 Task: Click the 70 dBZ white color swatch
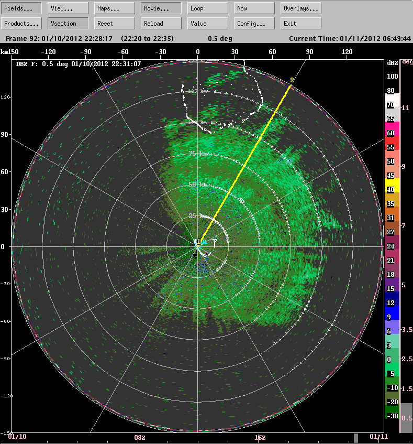[x=393, y=101]
